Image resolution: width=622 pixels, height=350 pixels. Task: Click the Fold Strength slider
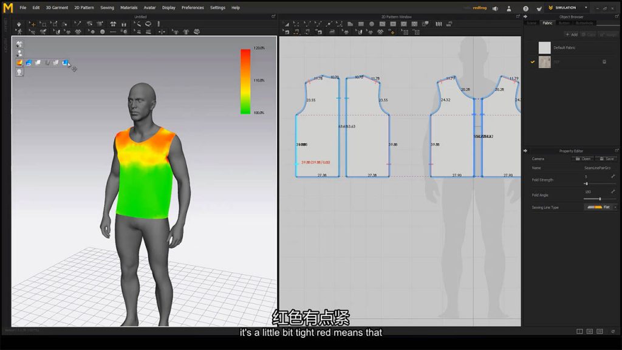pos(600,184)
